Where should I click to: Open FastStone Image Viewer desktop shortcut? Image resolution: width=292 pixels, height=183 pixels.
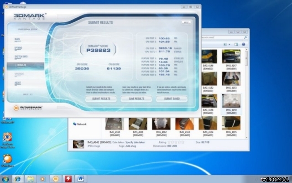click(x=7, y=140)
